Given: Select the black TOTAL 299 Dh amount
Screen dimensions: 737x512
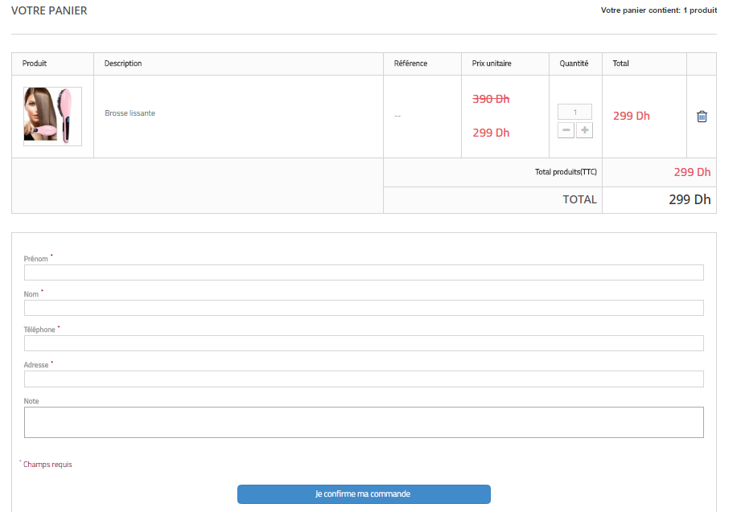Looking at the screenshot, I should click(690, 199).
